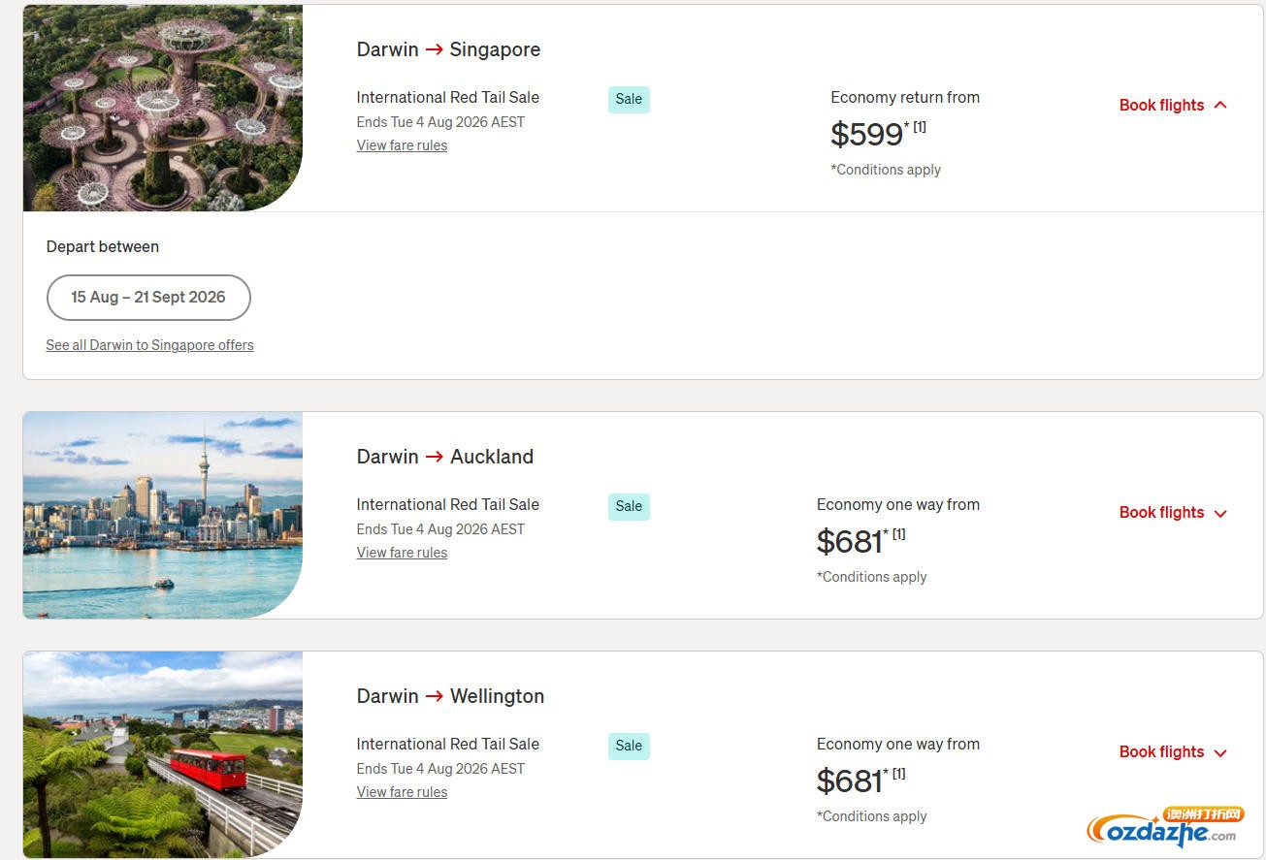Expand Book flights for Darwin to Wellington
The width and height of the screenshot is (1266, 860).
pos(1173,751)
